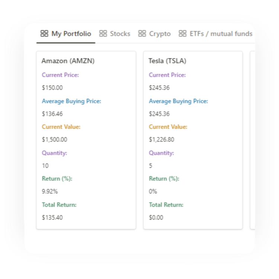The image size is (279, 279).
Task: Switch to the Stocks tab
Action: tap(120, 33)
